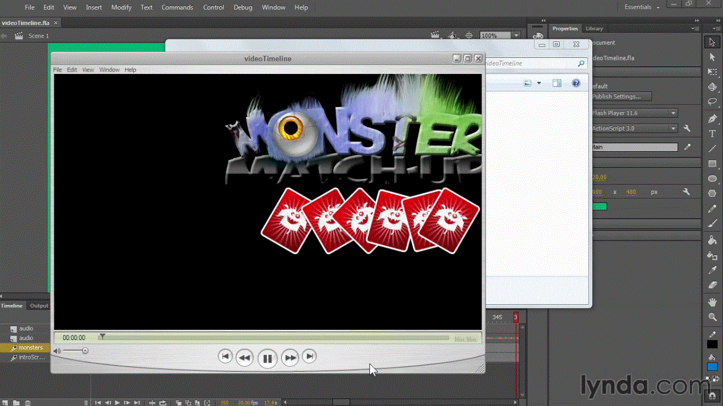Fast forward the video in the player

pos(290,358)
